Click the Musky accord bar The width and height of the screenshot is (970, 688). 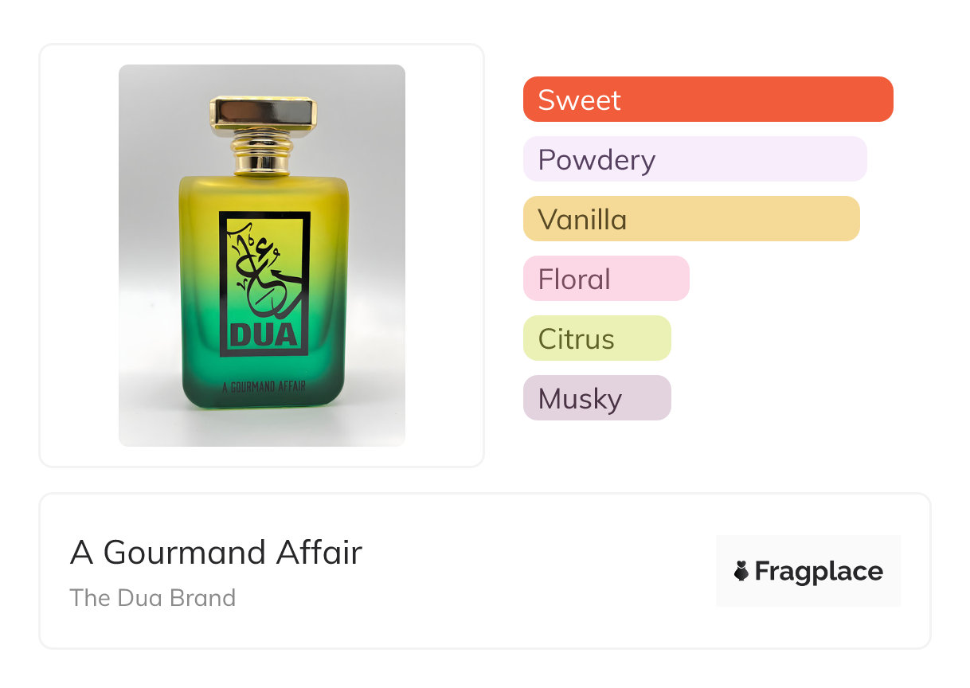click(x=596, y=398)
